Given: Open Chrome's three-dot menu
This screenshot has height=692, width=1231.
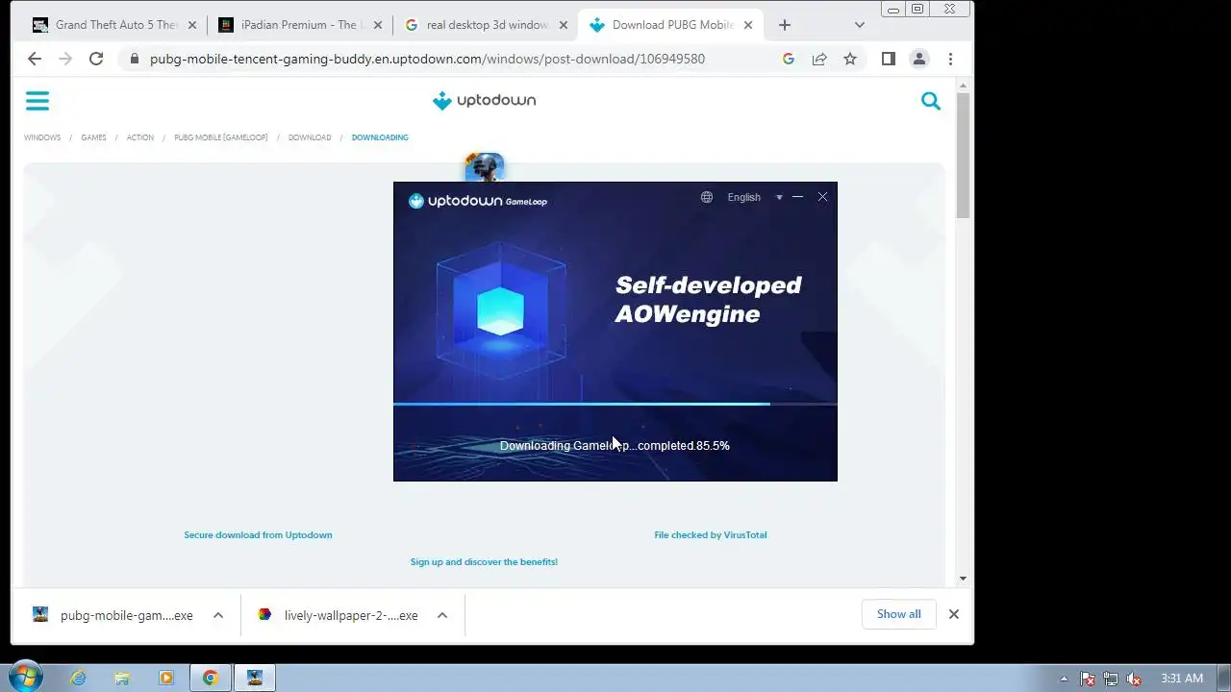Looking at the screenshot, I should point(950,59).
